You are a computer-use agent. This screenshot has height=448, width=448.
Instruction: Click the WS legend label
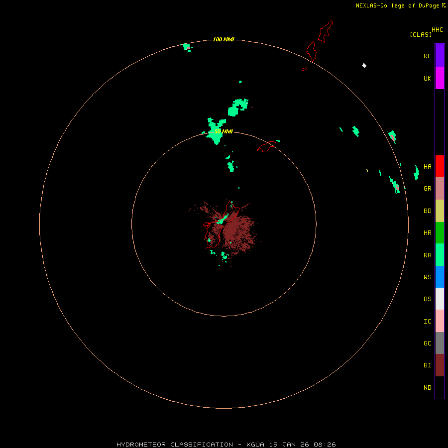tap(428, 277)
